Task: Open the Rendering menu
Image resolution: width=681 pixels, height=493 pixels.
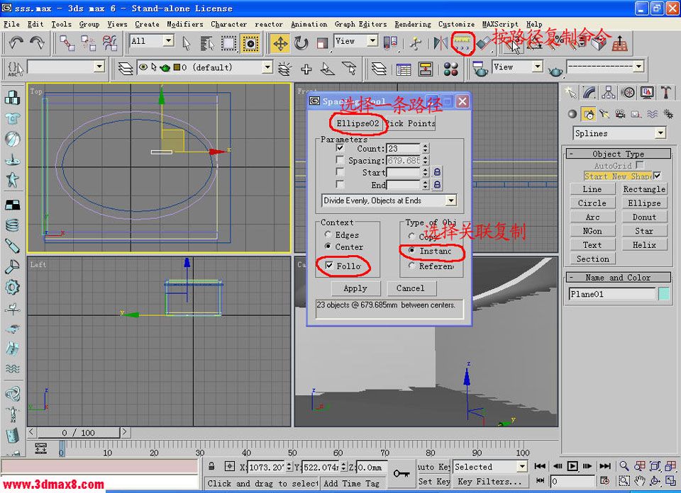Action: pyautogui.click(x=413, y=24)
